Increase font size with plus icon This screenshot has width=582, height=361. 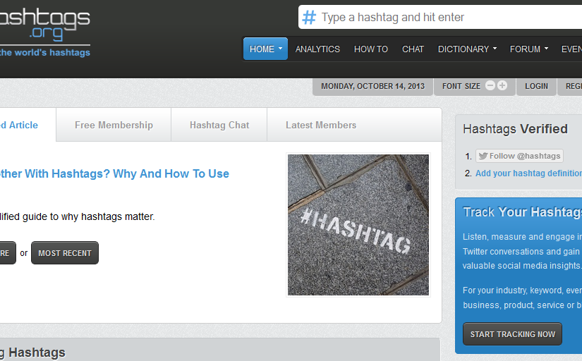point(502,86)
